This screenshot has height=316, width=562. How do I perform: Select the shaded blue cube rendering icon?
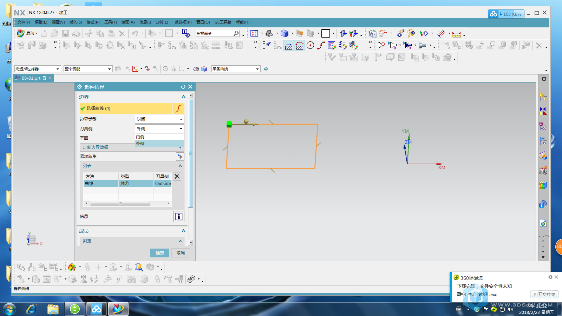285,33
